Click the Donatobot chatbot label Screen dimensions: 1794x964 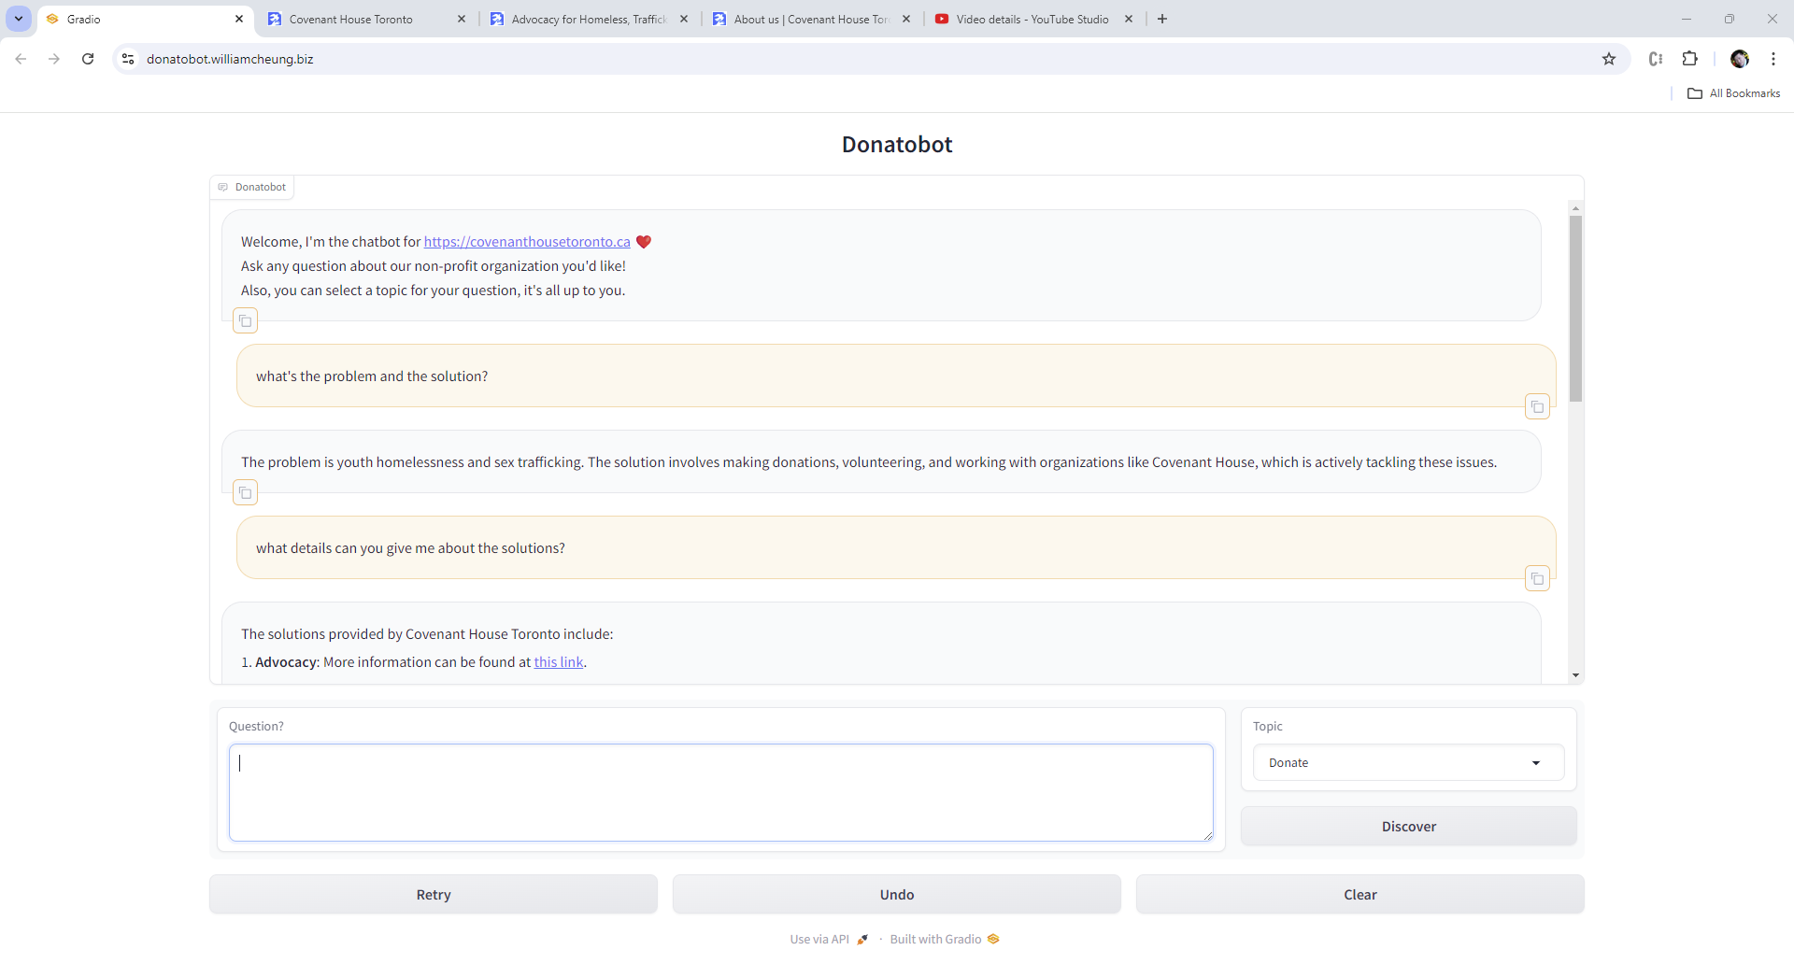[x=252, y=188]
